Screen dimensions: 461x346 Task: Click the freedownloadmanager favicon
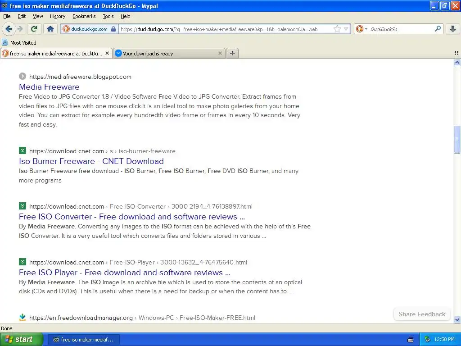click(23, 317)
